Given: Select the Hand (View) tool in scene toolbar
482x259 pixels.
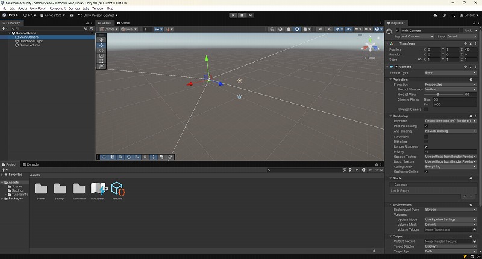Looking at the screenshot, I should pos(101,40).
